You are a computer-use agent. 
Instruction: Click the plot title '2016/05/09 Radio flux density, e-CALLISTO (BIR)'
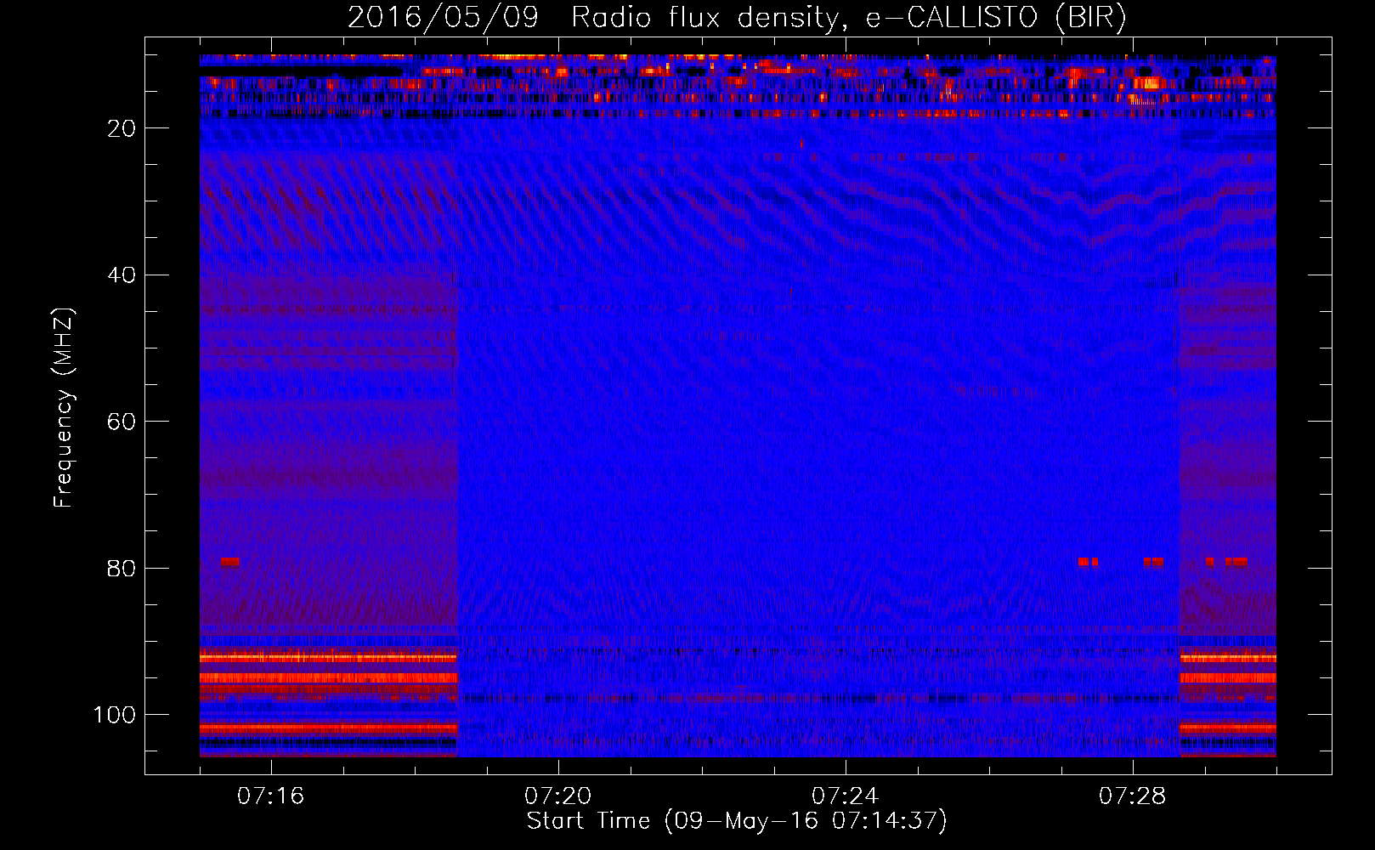tap(737, 18)
